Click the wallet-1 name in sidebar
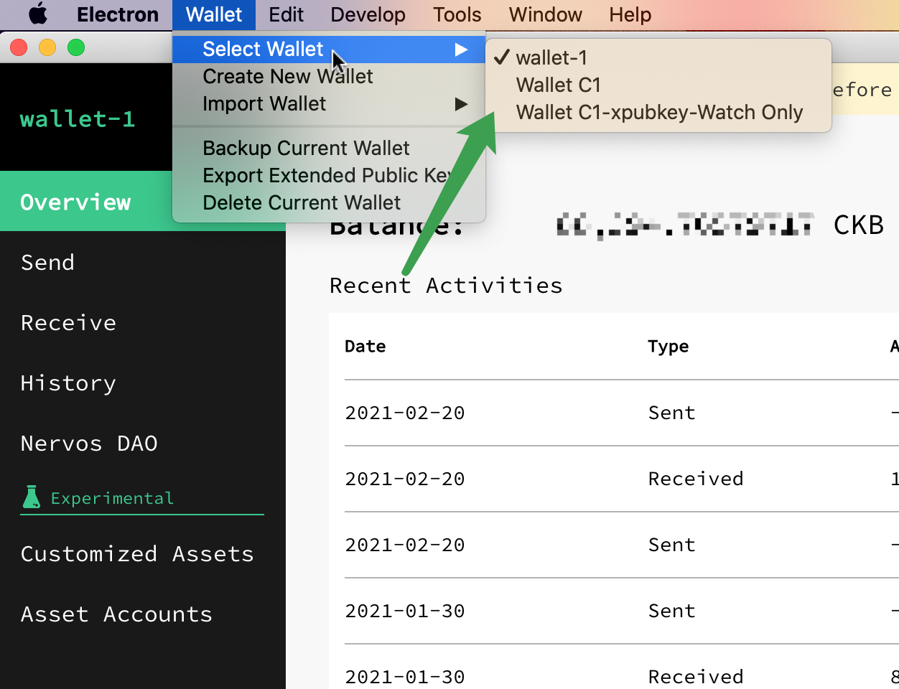The width and height of the screenshot is (899, 689). pyautogui.click(x=78, y=118)
